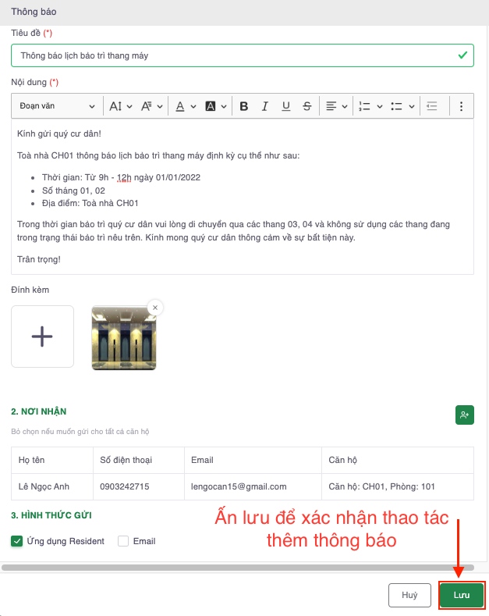Apply strikethrough formatting
This screenshot has width=489, height=616.
[307, 106]
